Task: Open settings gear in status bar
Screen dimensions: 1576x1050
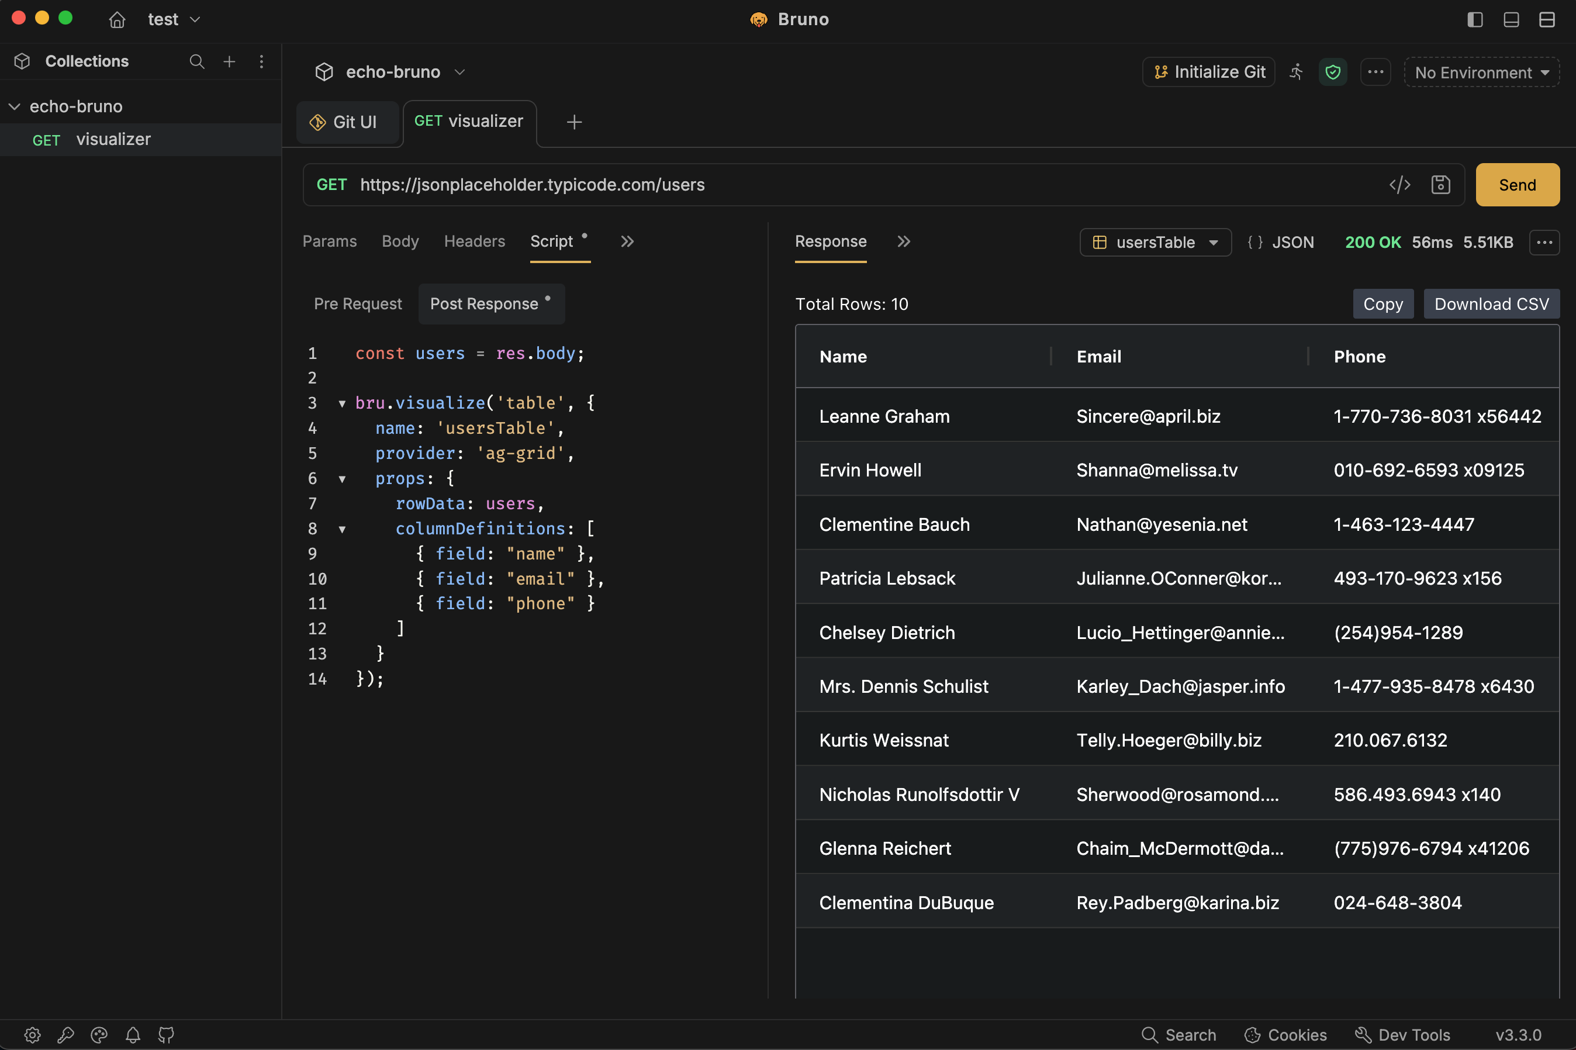Action: [32, 1035]
